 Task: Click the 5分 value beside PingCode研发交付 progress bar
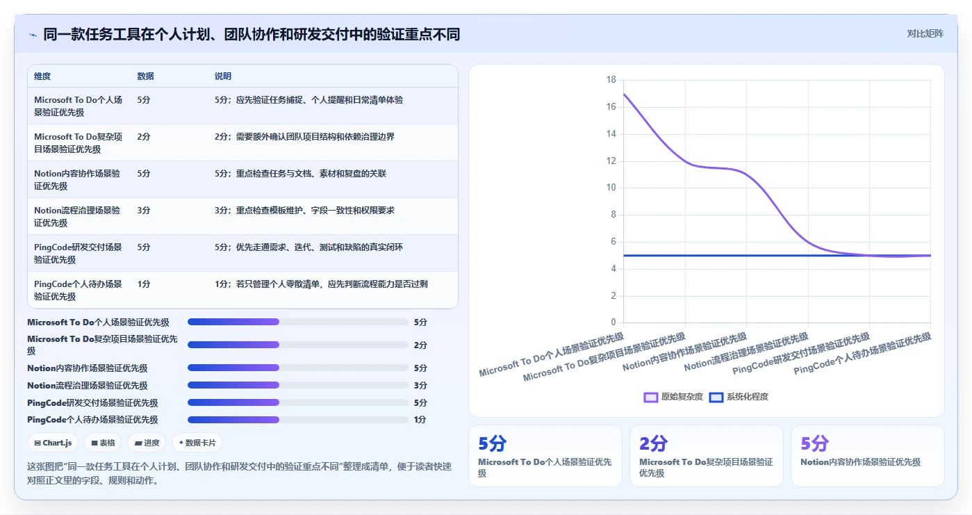pyautogui.click(x=420, y=402)
